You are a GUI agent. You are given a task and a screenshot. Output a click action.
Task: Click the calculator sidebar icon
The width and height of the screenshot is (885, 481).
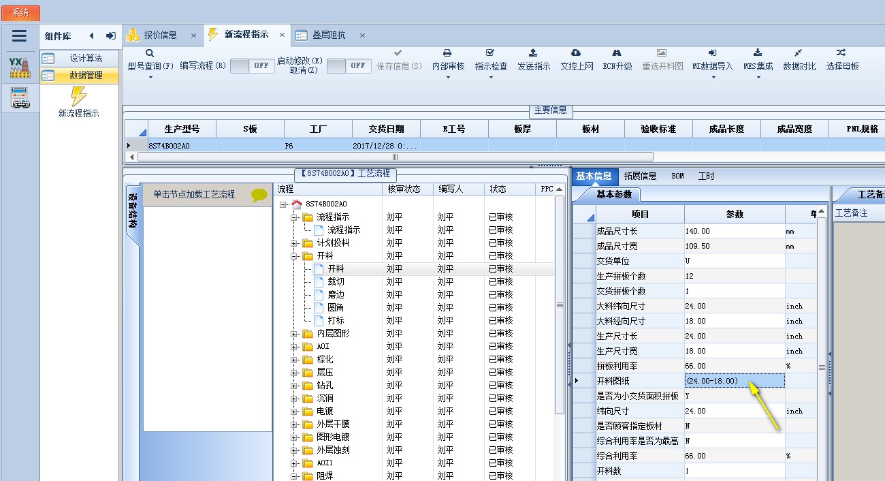[x=20, y=99]
